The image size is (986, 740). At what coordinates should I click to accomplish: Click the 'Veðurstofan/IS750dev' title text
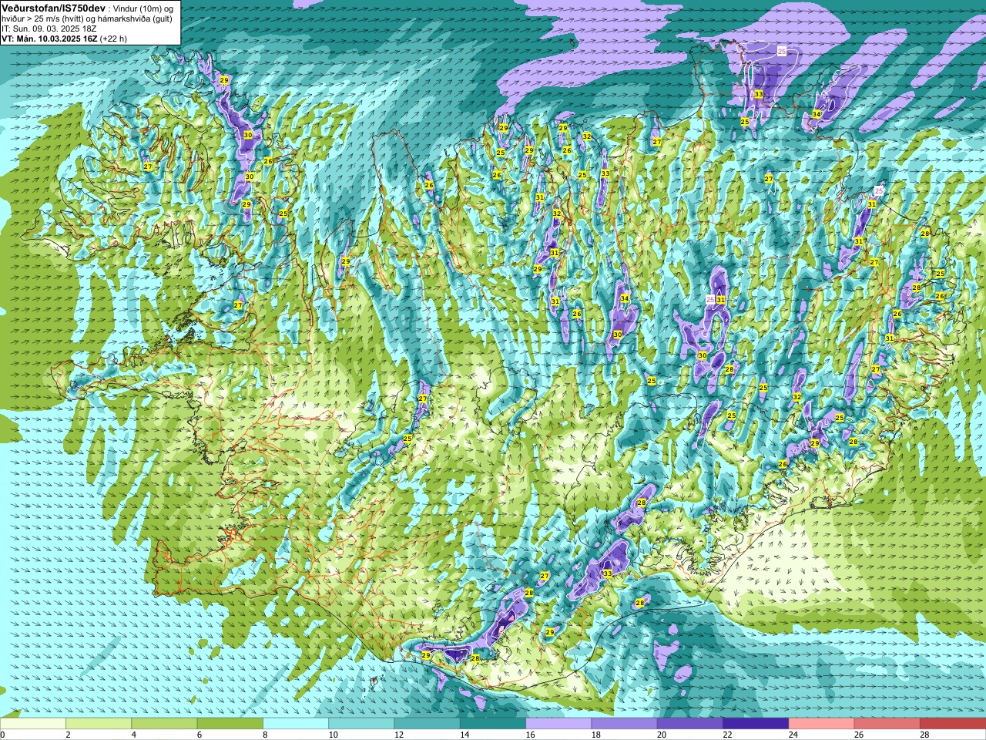click(x=53, y=7)
